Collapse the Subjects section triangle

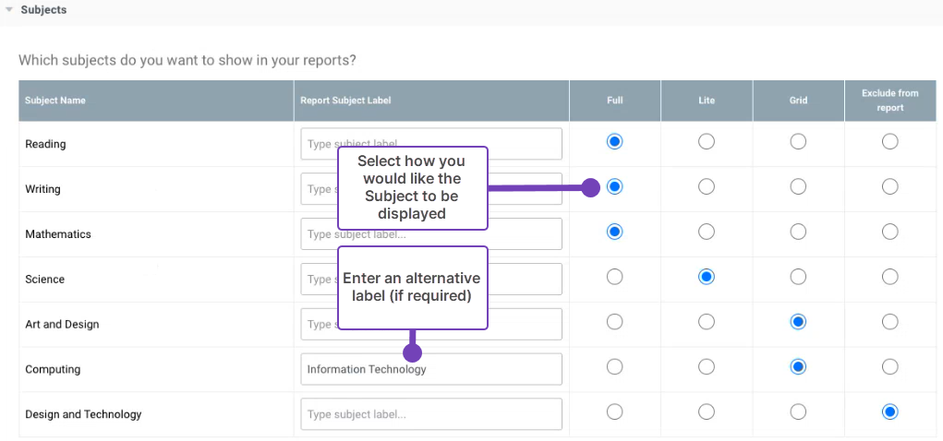(9, 10)
